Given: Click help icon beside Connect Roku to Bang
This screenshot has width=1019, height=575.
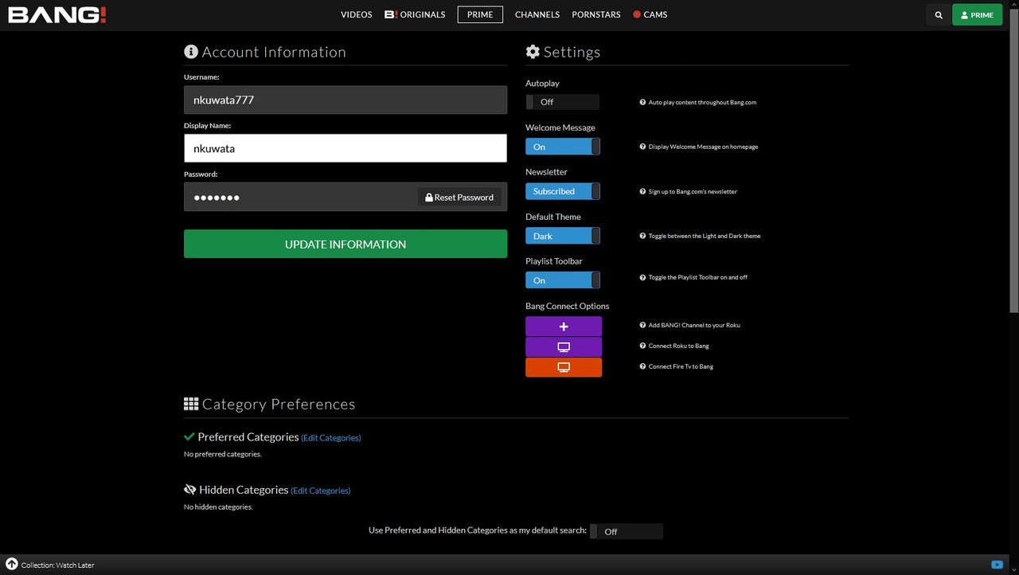Looking at the screenshot, I should tap(642, 346).
